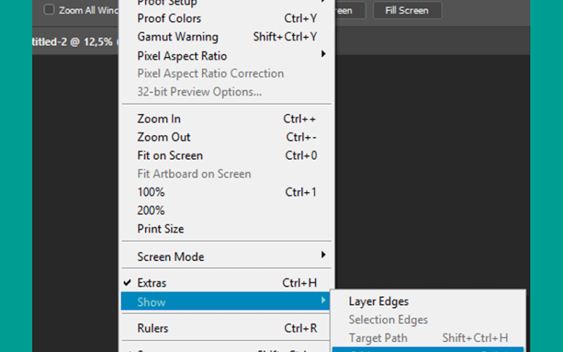
Task: Toggle Rulers in the View menu
Action: pos(226,328)
